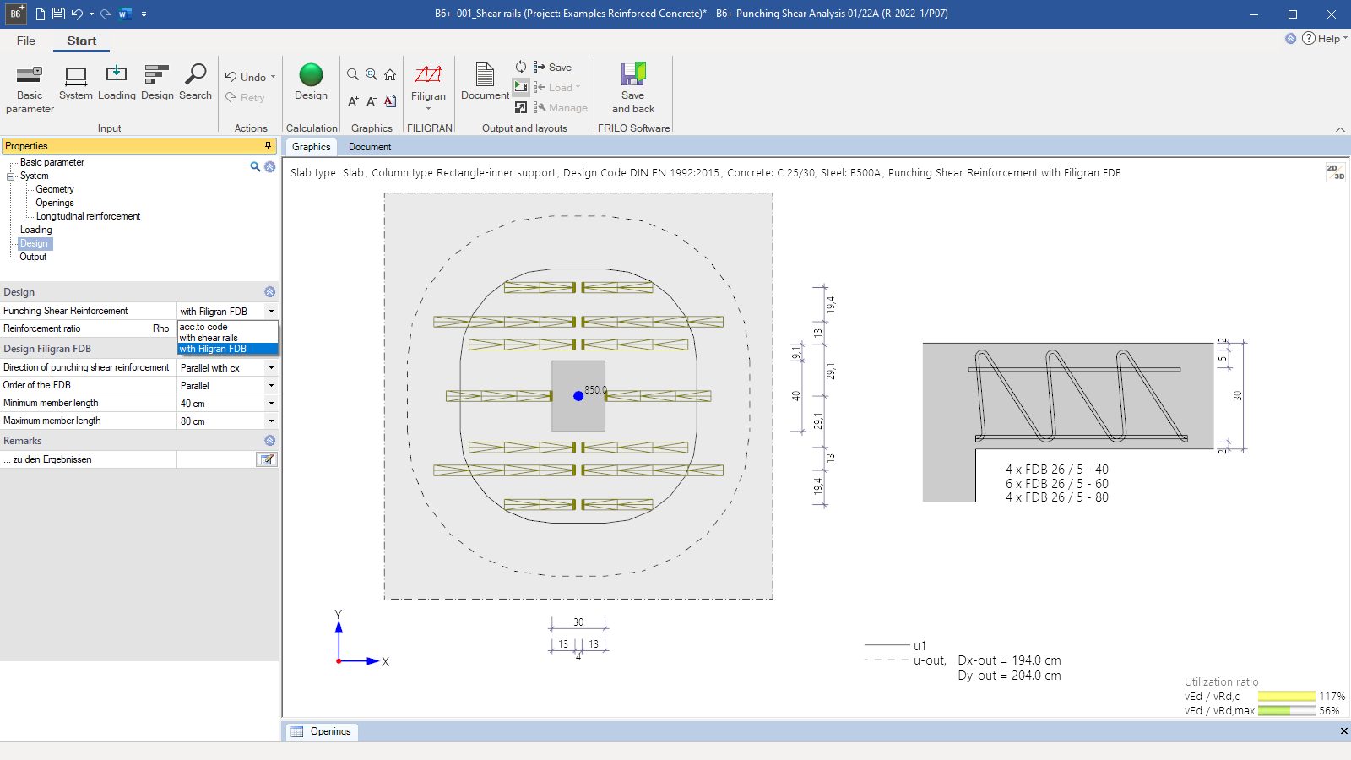1351x760 pixels.
Task: Click the vEd / vRd,c utilization bar
Action: (1286, 697)
